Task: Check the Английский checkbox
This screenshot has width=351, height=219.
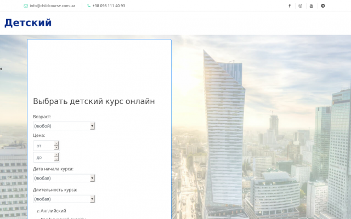Action: (x=38, y=211)
